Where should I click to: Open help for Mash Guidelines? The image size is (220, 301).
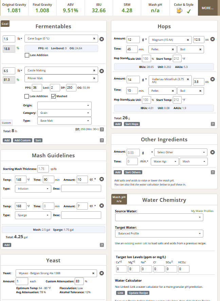coord(102,245)
